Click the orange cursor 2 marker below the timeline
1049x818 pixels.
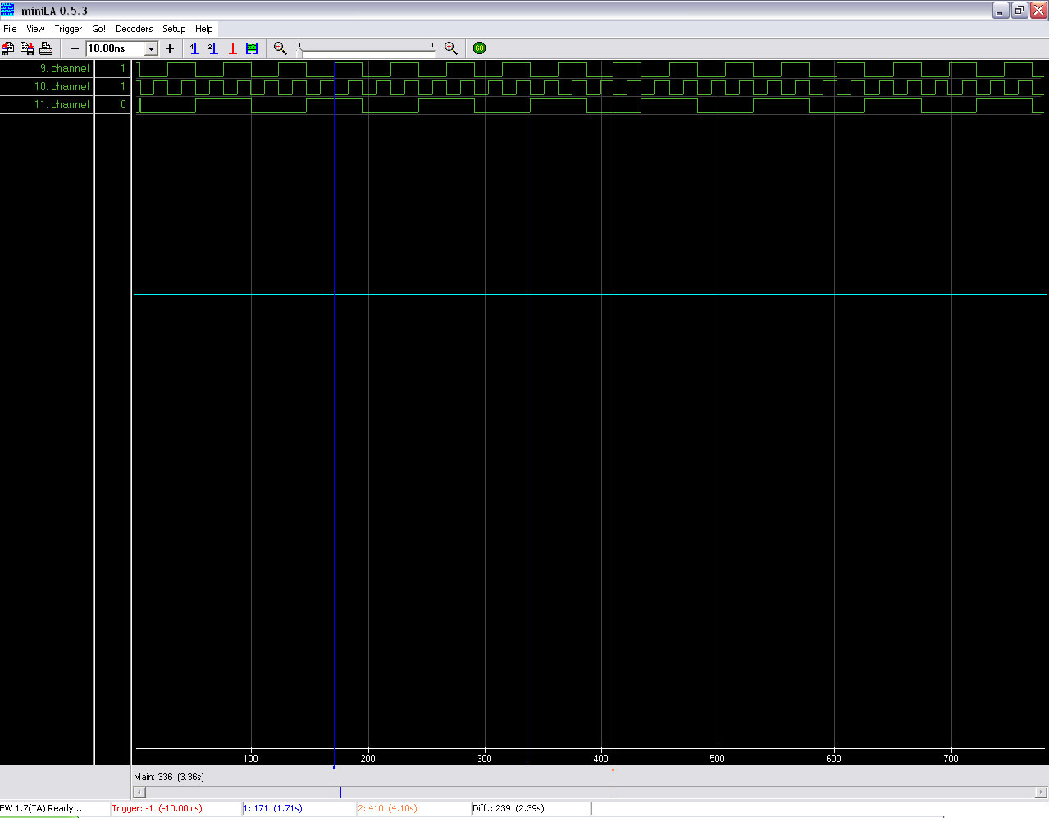[x=613, y=769]
